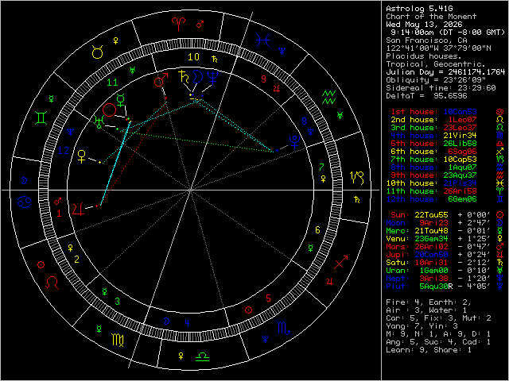Click the large Cancer sign glyph on the zodiac ring

[25, 203]
